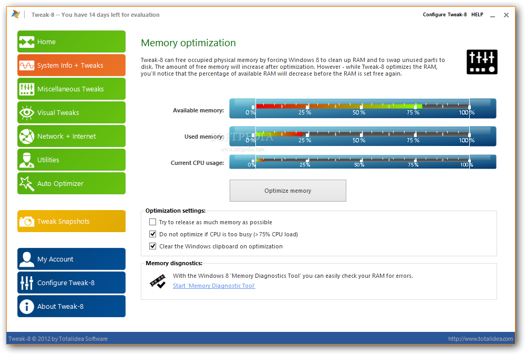Screen dimensions: 526x355
Task: Click 'Tweak-8 © 2012 by Totalidea Software' text
Action: (x=58, y=339)
